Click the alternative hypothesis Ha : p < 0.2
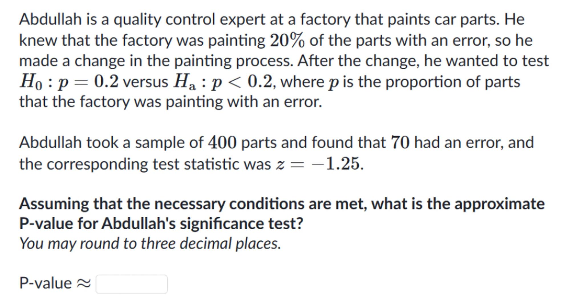Viewport: 584px width, 298px height. pyautogui.click(x=223, y=82)
